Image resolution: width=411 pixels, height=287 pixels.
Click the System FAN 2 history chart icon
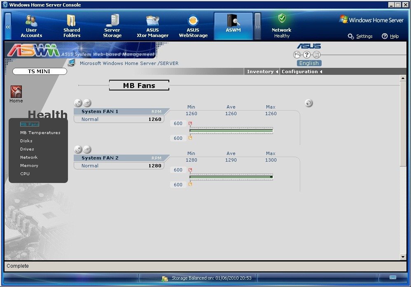(87, 149)
